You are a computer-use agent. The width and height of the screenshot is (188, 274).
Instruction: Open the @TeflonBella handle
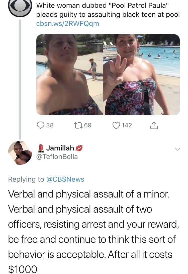pyautogui.click(x=57, y=156)
